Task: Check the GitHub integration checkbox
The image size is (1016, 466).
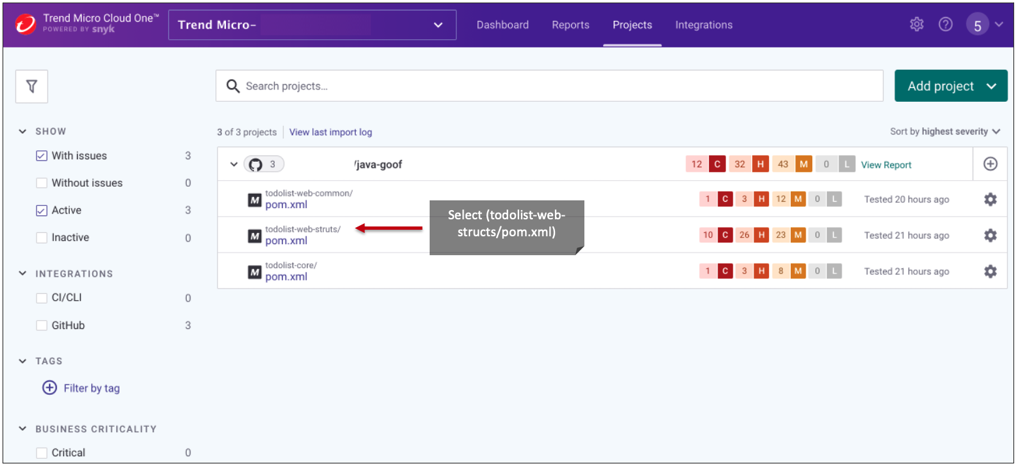Action: [x=42, y=326]
